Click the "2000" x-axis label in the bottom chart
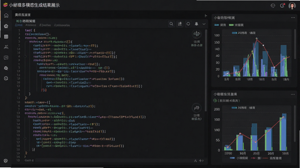Screen dimensions: 300x168 click(228, 153)
